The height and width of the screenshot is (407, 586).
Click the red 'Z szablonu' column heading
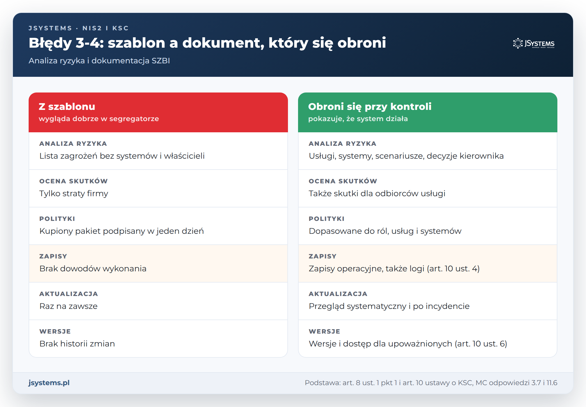click(x=67, y=107)
